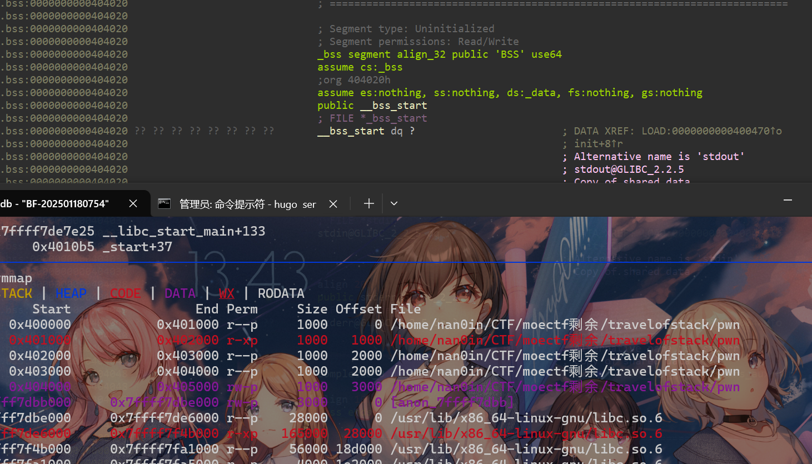Click the "Offset" column header in vmmap

[x=359, y=309]
